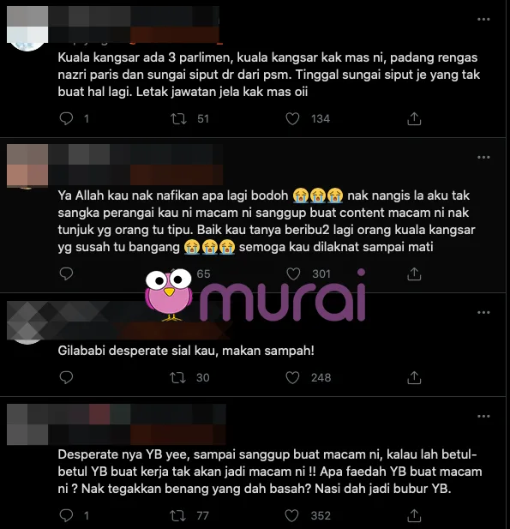The image size is (510, 529).
Task: Like the tweet with 352 likes
Action: [x=291, y=515]
